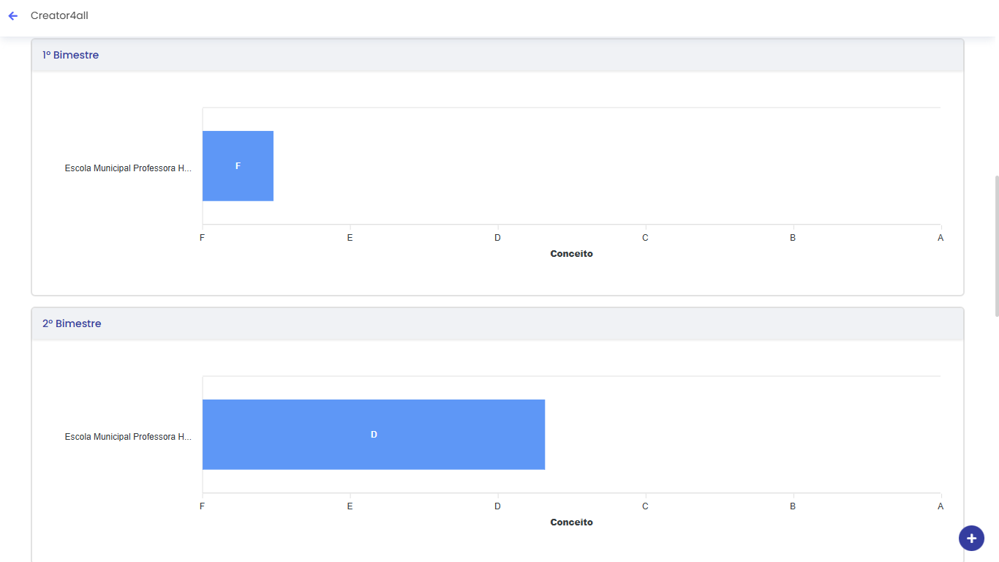The height and width of the screenshot is (562, 999).
Task: Click axis tick A in the first chart
Action: tap(940, 238)
